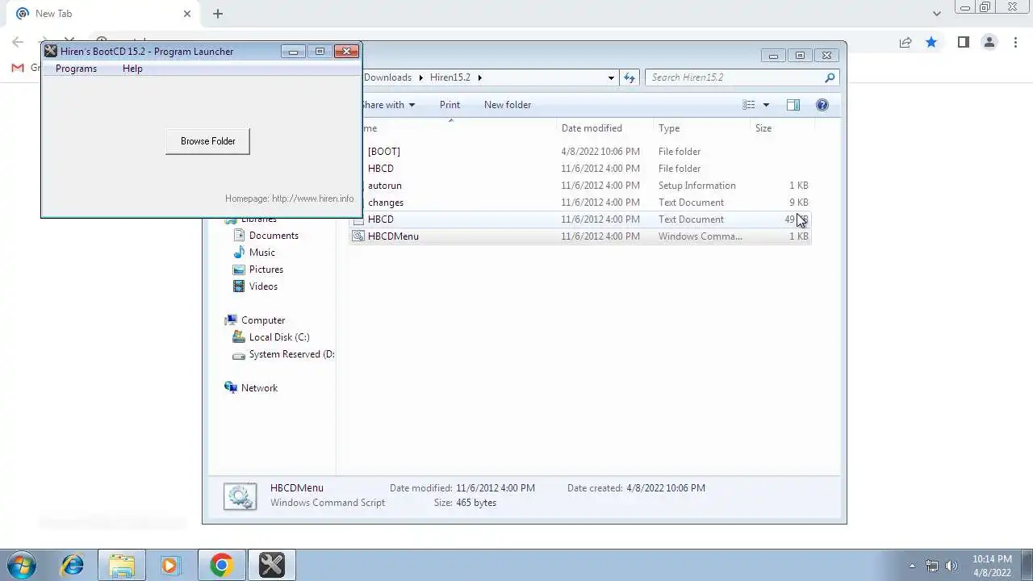This screenshot has height=581, width=1033.
Task: Open the address bar history dropdown
Action: click(x=611, y=77)
